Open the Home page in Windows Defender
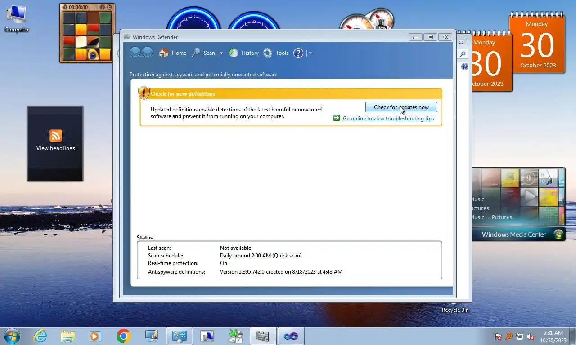 tap(173, 53)
